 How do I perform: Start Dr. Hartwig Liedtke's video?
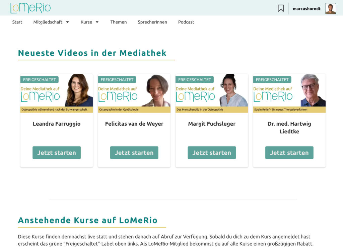click(289, 153)
